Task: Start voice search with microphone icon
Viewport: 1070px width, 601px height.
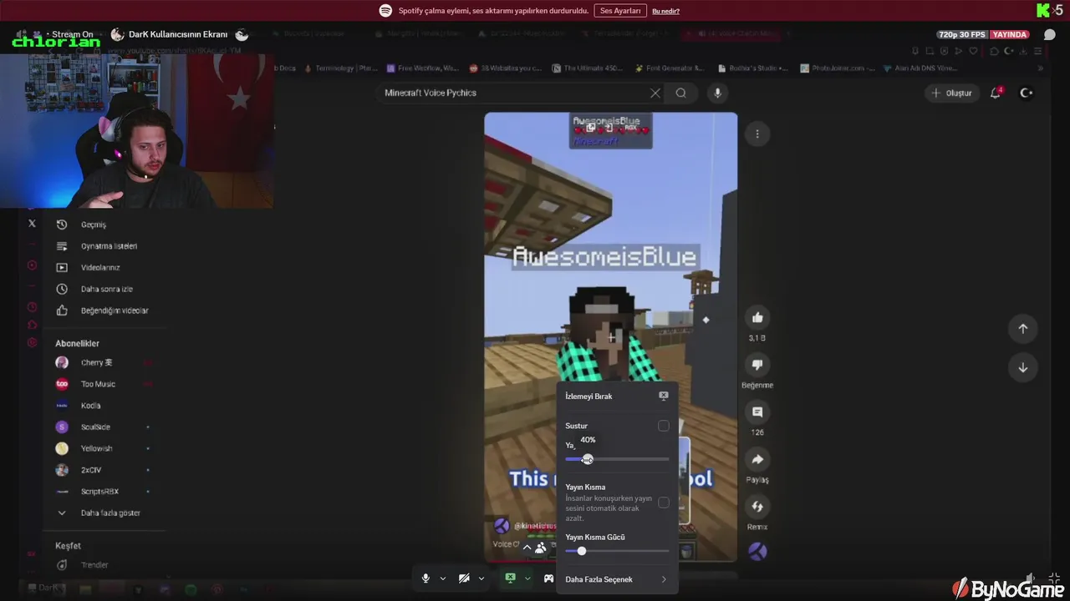Action: pyautogui.click(x=717, y=93)
